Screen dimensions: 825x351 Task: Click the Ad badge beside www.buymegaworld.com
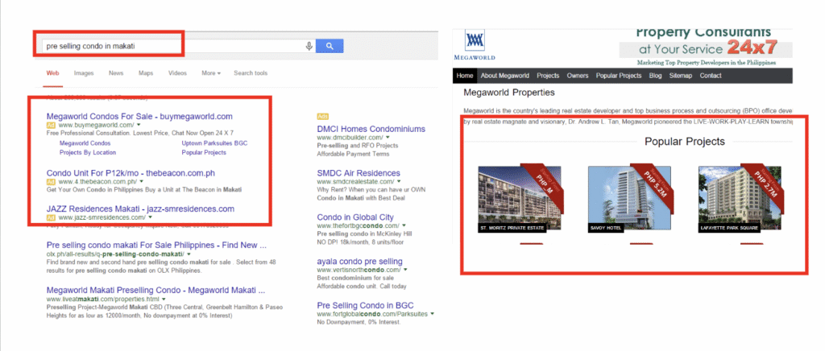[x=50, y=126]
